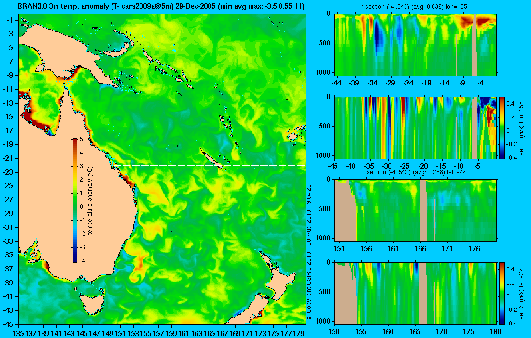
Task: Click the '170' label on the vel. S section axis
Action: coord(442,331)
